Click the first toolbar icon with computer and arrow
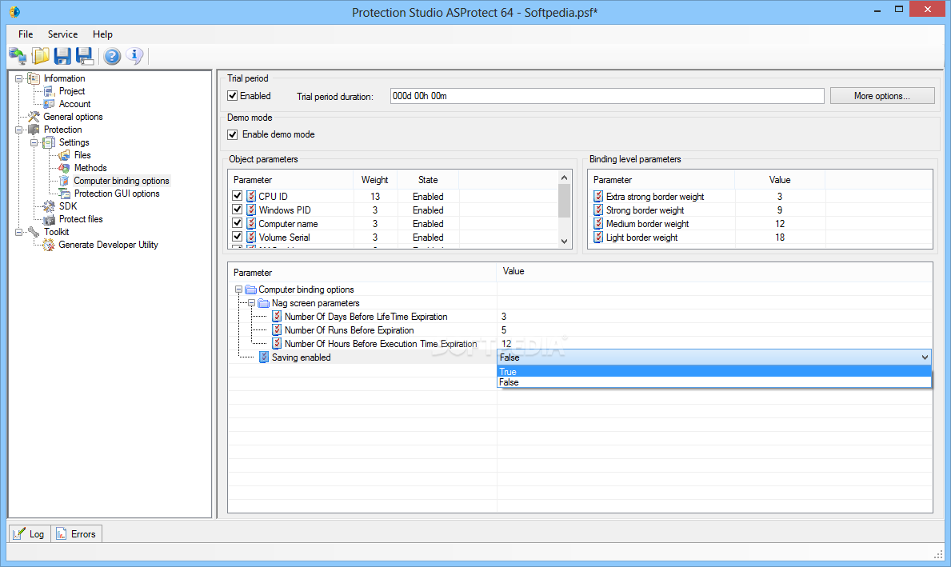951x567 pixels. (18, 56)
